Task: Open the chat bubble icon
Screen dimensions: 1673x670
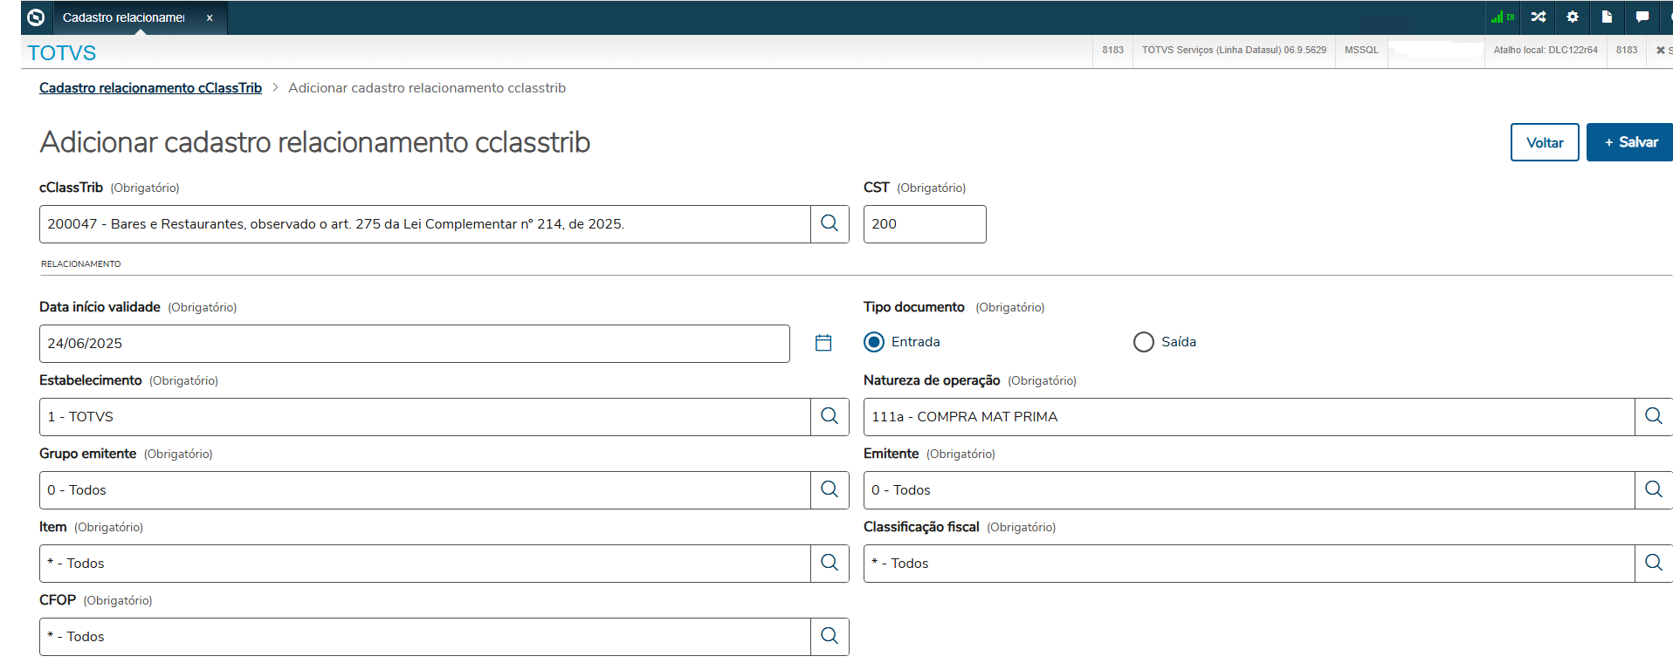Action: (x=1642, y=17)
